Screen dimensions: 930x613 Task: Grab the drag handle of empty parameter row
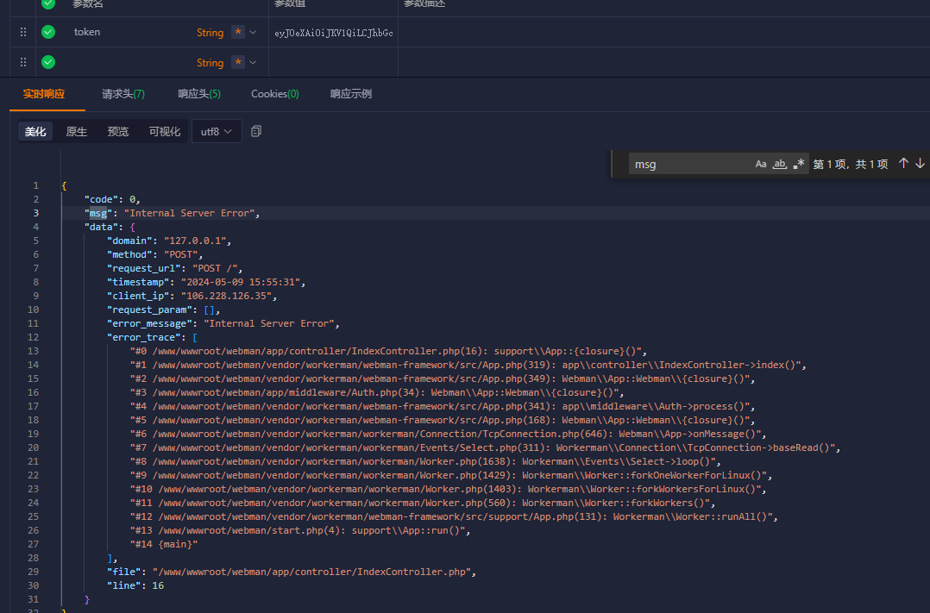pos(23,62)
